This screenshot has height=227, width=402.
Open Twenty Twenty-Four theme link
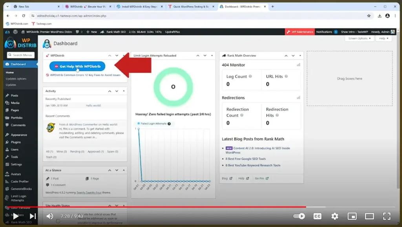[x=89, y=193]
